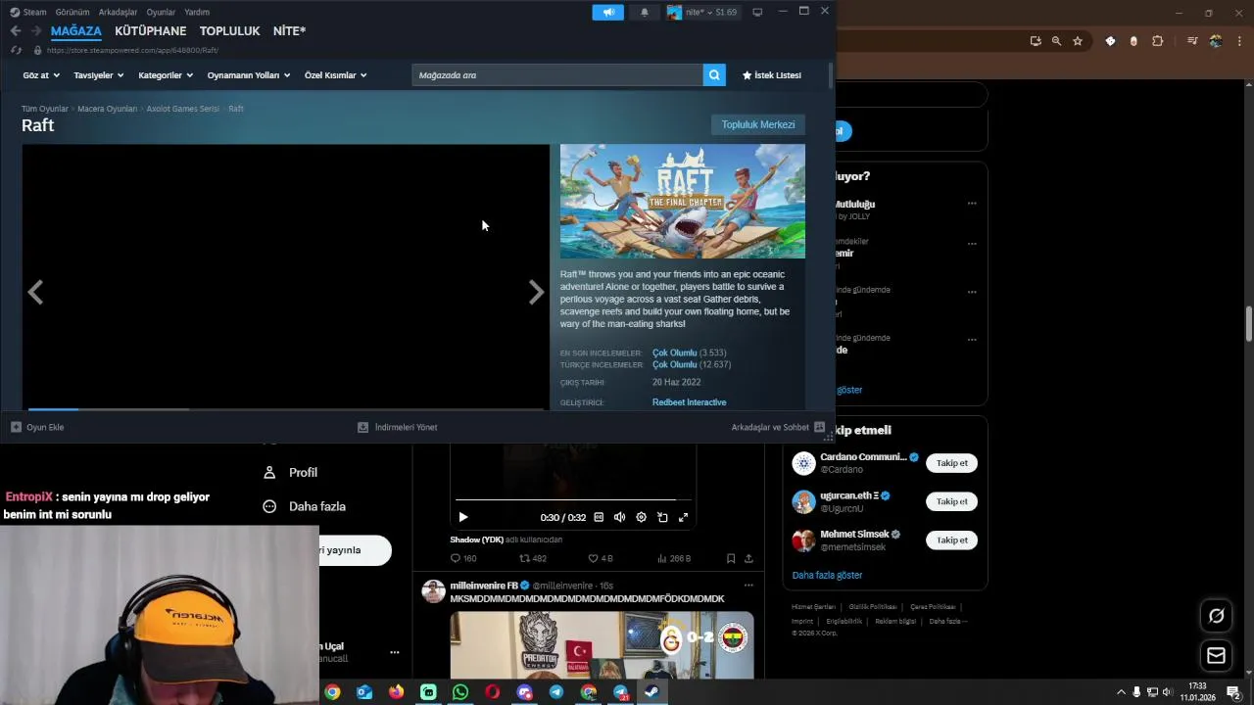Switch to KÜTÜPHANE tab
Screen dimensions: 1254x705
point(150,31)
